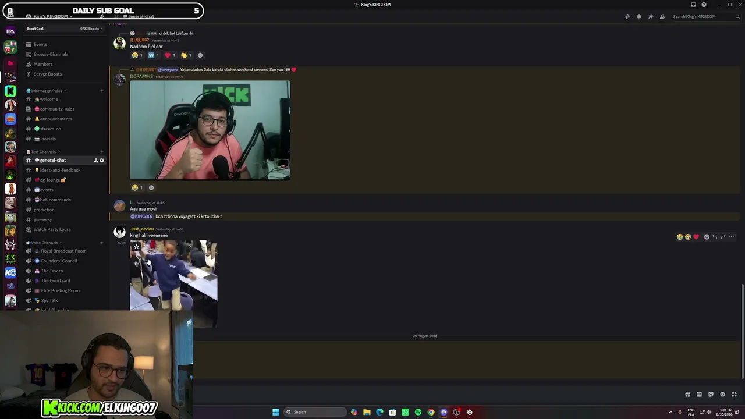Switch to the stream-on channel
The width and height of the screenshot is (745, 419).
click(65, 129)
